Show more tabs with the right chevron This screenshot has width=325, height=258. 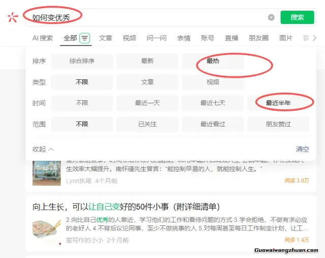pyautogui.click(x=315, y=38)
